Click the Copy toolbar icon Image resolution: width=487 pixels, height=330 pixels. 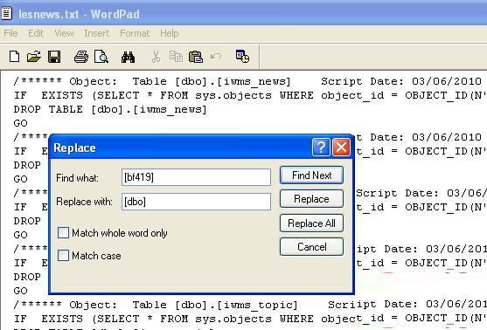coord(176,57)
